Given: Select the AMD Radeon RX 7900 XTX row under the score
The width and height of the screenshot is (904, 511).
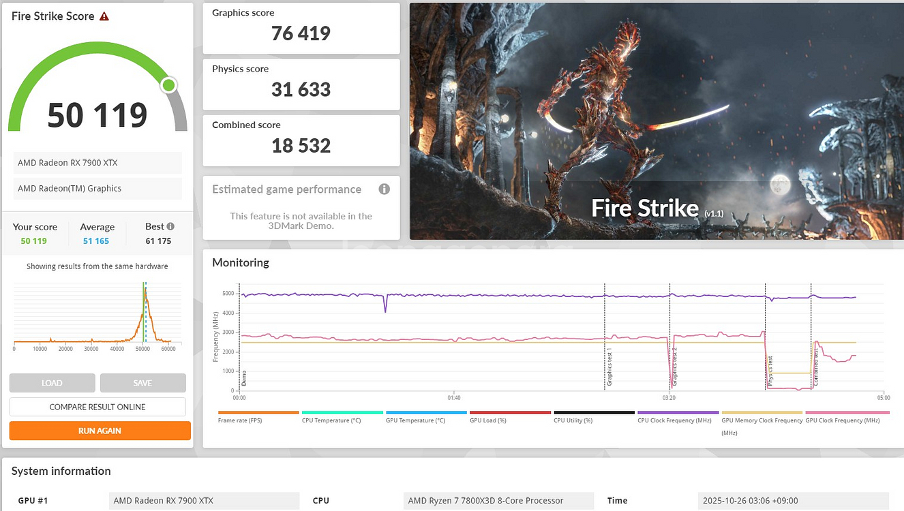Looking at the screenshot, I should [x=97, y=163].
